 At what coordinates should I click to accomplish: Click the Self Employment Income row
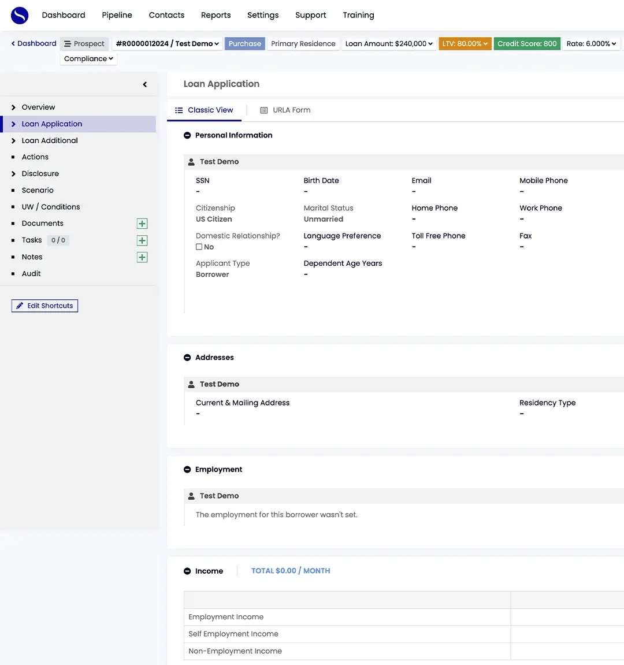pyautogui.click(x=404, y=634)
